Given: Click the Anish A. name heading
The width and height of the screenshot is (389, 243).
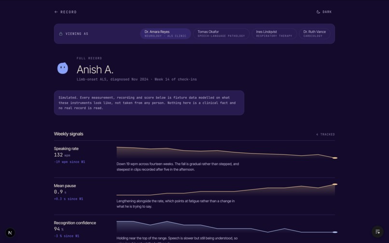Looking at the screenshot, I should [95, 70].
